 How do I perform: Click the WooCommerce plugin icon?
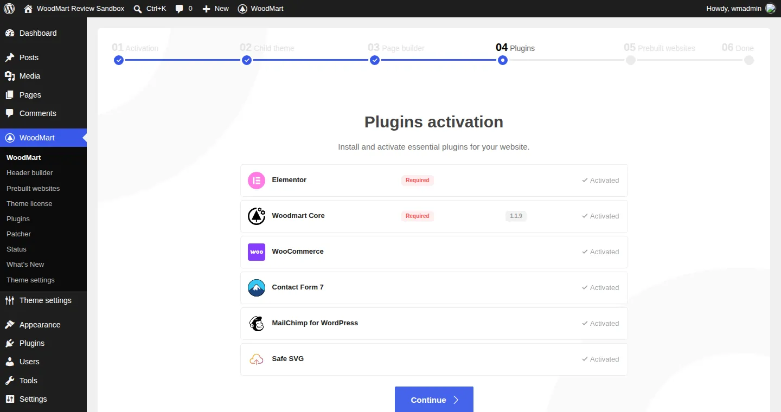pyautogui.click(x=257, y=252)
